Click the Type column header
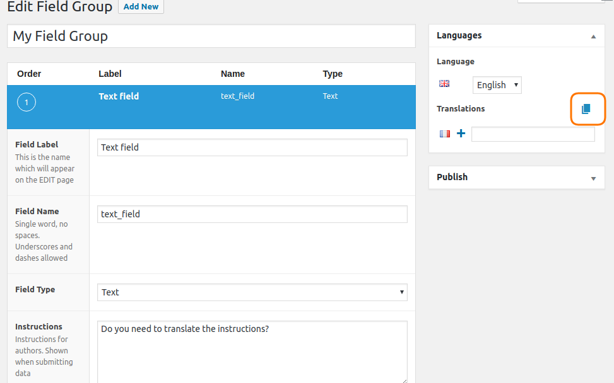This screenshot has width=614, height=383. click(333, 74)
